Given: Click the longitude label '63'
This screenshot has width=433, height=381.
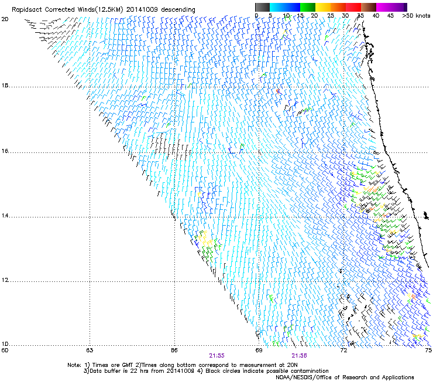Looking at the screenshot, I should 90,351.
